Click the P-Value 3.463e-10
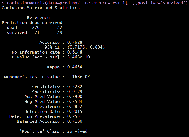The width and height of the screenshot is (189, 137). 79,57
